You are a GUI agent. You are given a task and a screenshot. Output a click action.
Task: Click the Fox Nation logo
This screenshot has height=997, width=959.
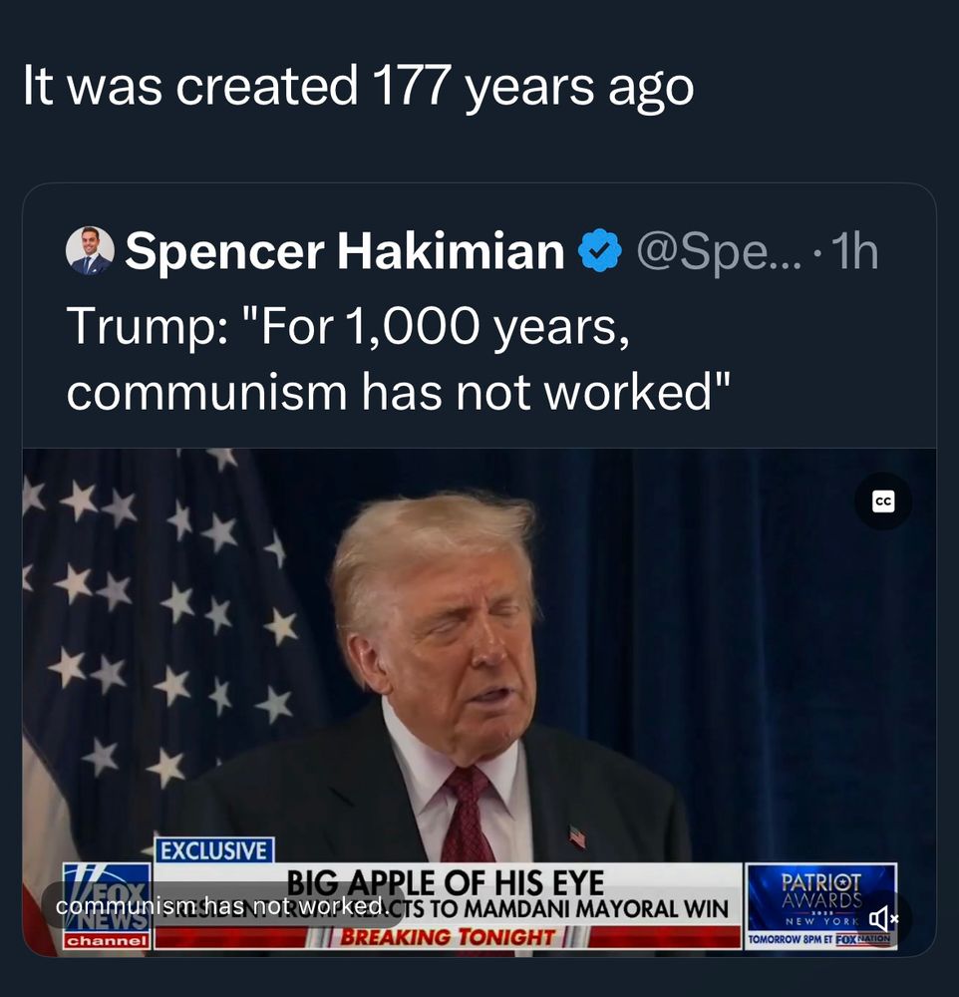(x=864, y=939)
